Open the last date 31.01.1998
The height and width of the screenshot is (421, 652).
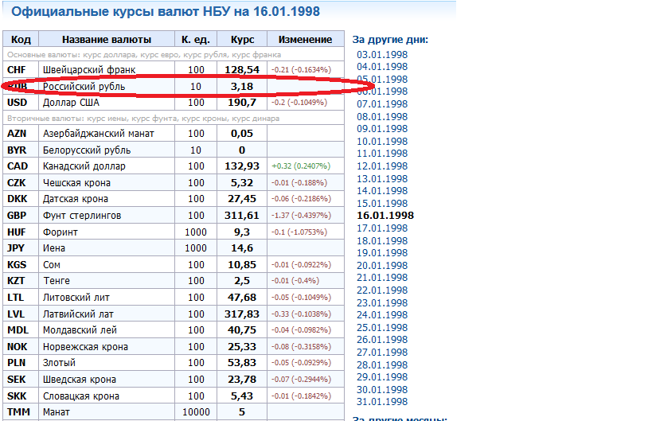(x=382, y=402)
